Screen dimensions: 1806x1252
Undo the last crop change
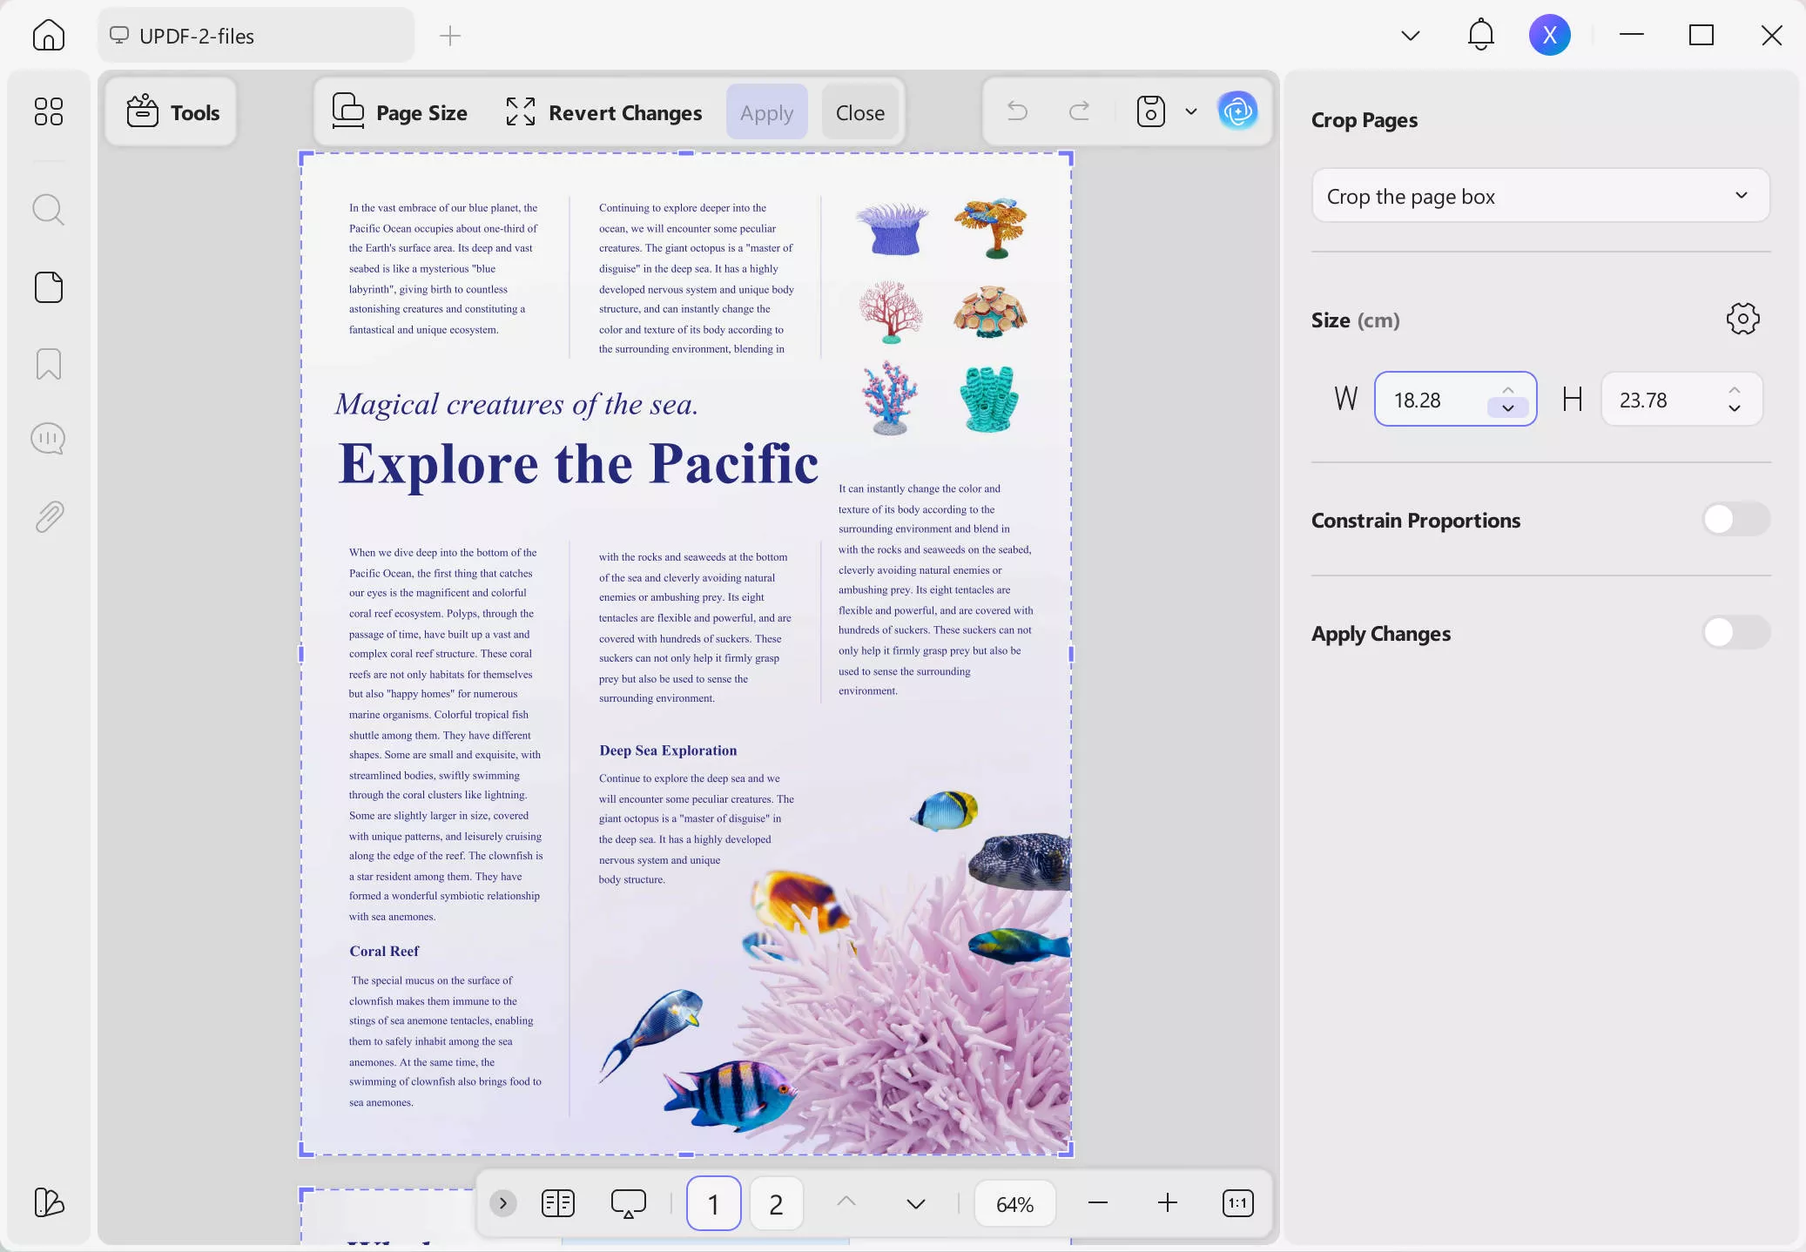pyautogui.click(x=1015, y=111)
